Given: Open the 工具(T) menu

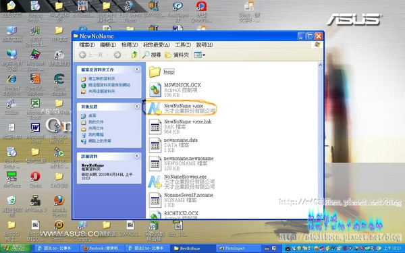Looking at the screenshot, I should (183, 45).
